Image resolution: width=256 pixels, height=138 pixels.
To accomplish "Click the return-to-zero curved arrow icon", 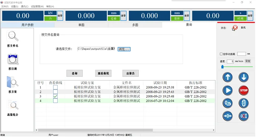I will (x=228, y=103).
